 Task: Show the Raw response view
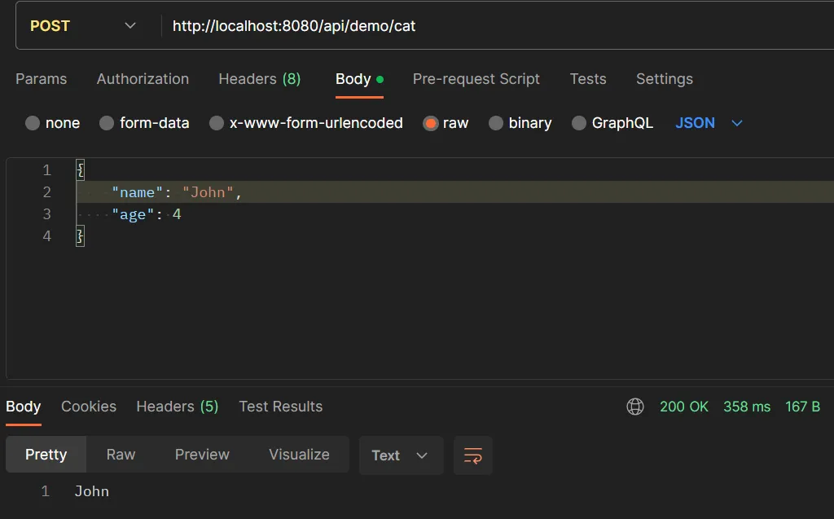(121, 455)
